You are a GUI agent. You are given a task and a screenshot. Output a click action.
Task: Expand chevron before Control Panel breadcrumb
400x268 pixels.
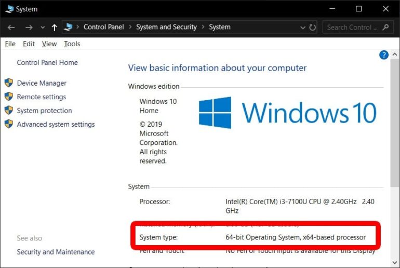click(77, 27)
